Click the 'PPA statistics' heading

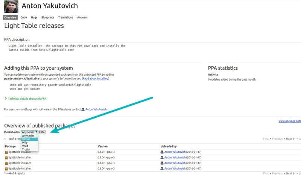(223, 68)
